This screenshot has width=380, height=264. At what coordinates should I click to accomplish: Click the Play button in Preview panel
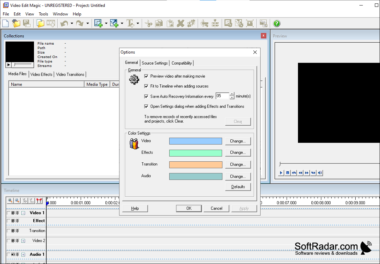(x=281, y=173)
